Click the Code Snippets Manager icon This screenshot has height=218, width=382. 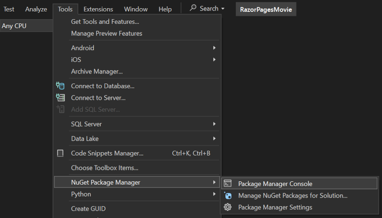(60, 154)
